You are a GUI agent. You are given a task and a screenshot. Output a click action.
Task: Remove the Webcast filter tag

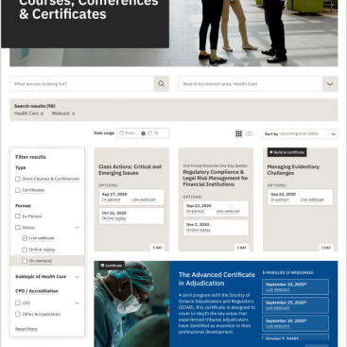click(x=73, y=113)
